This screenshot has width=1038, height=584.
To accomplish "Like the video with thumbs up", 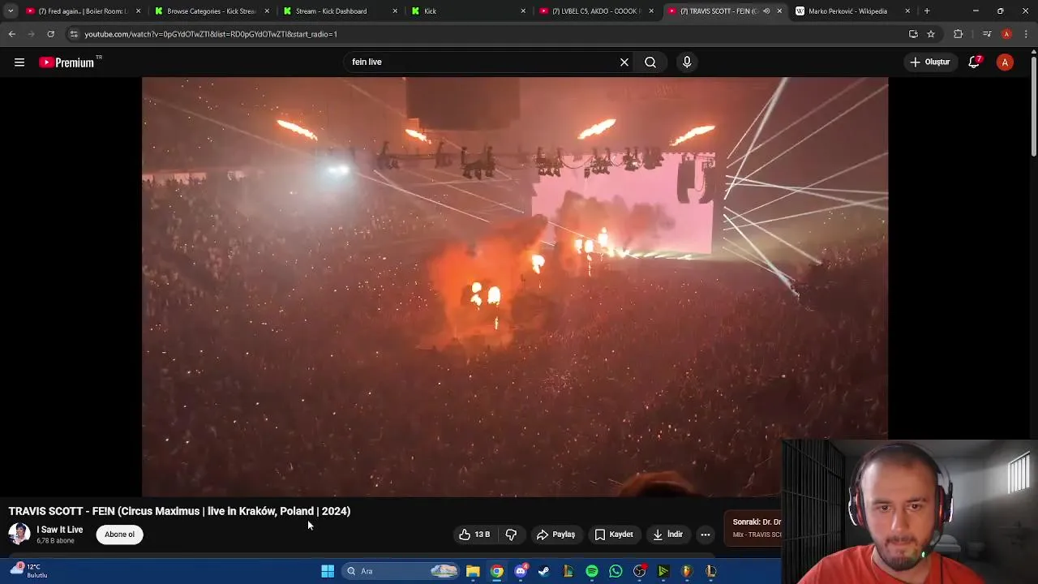I will (x=474, y=535).
